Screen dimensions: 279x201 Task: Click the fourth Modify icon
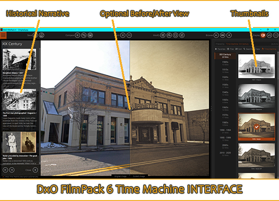coord(182,35)
